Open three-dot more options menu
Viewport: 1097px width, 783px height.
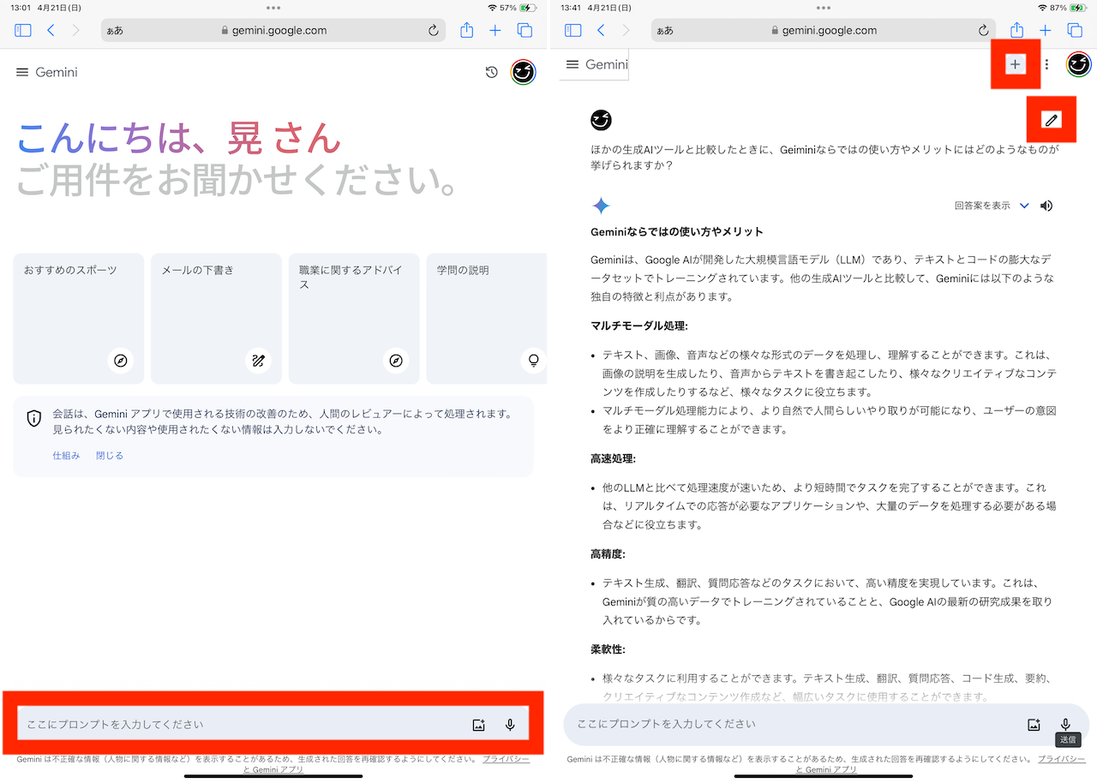pos(1046,64)
